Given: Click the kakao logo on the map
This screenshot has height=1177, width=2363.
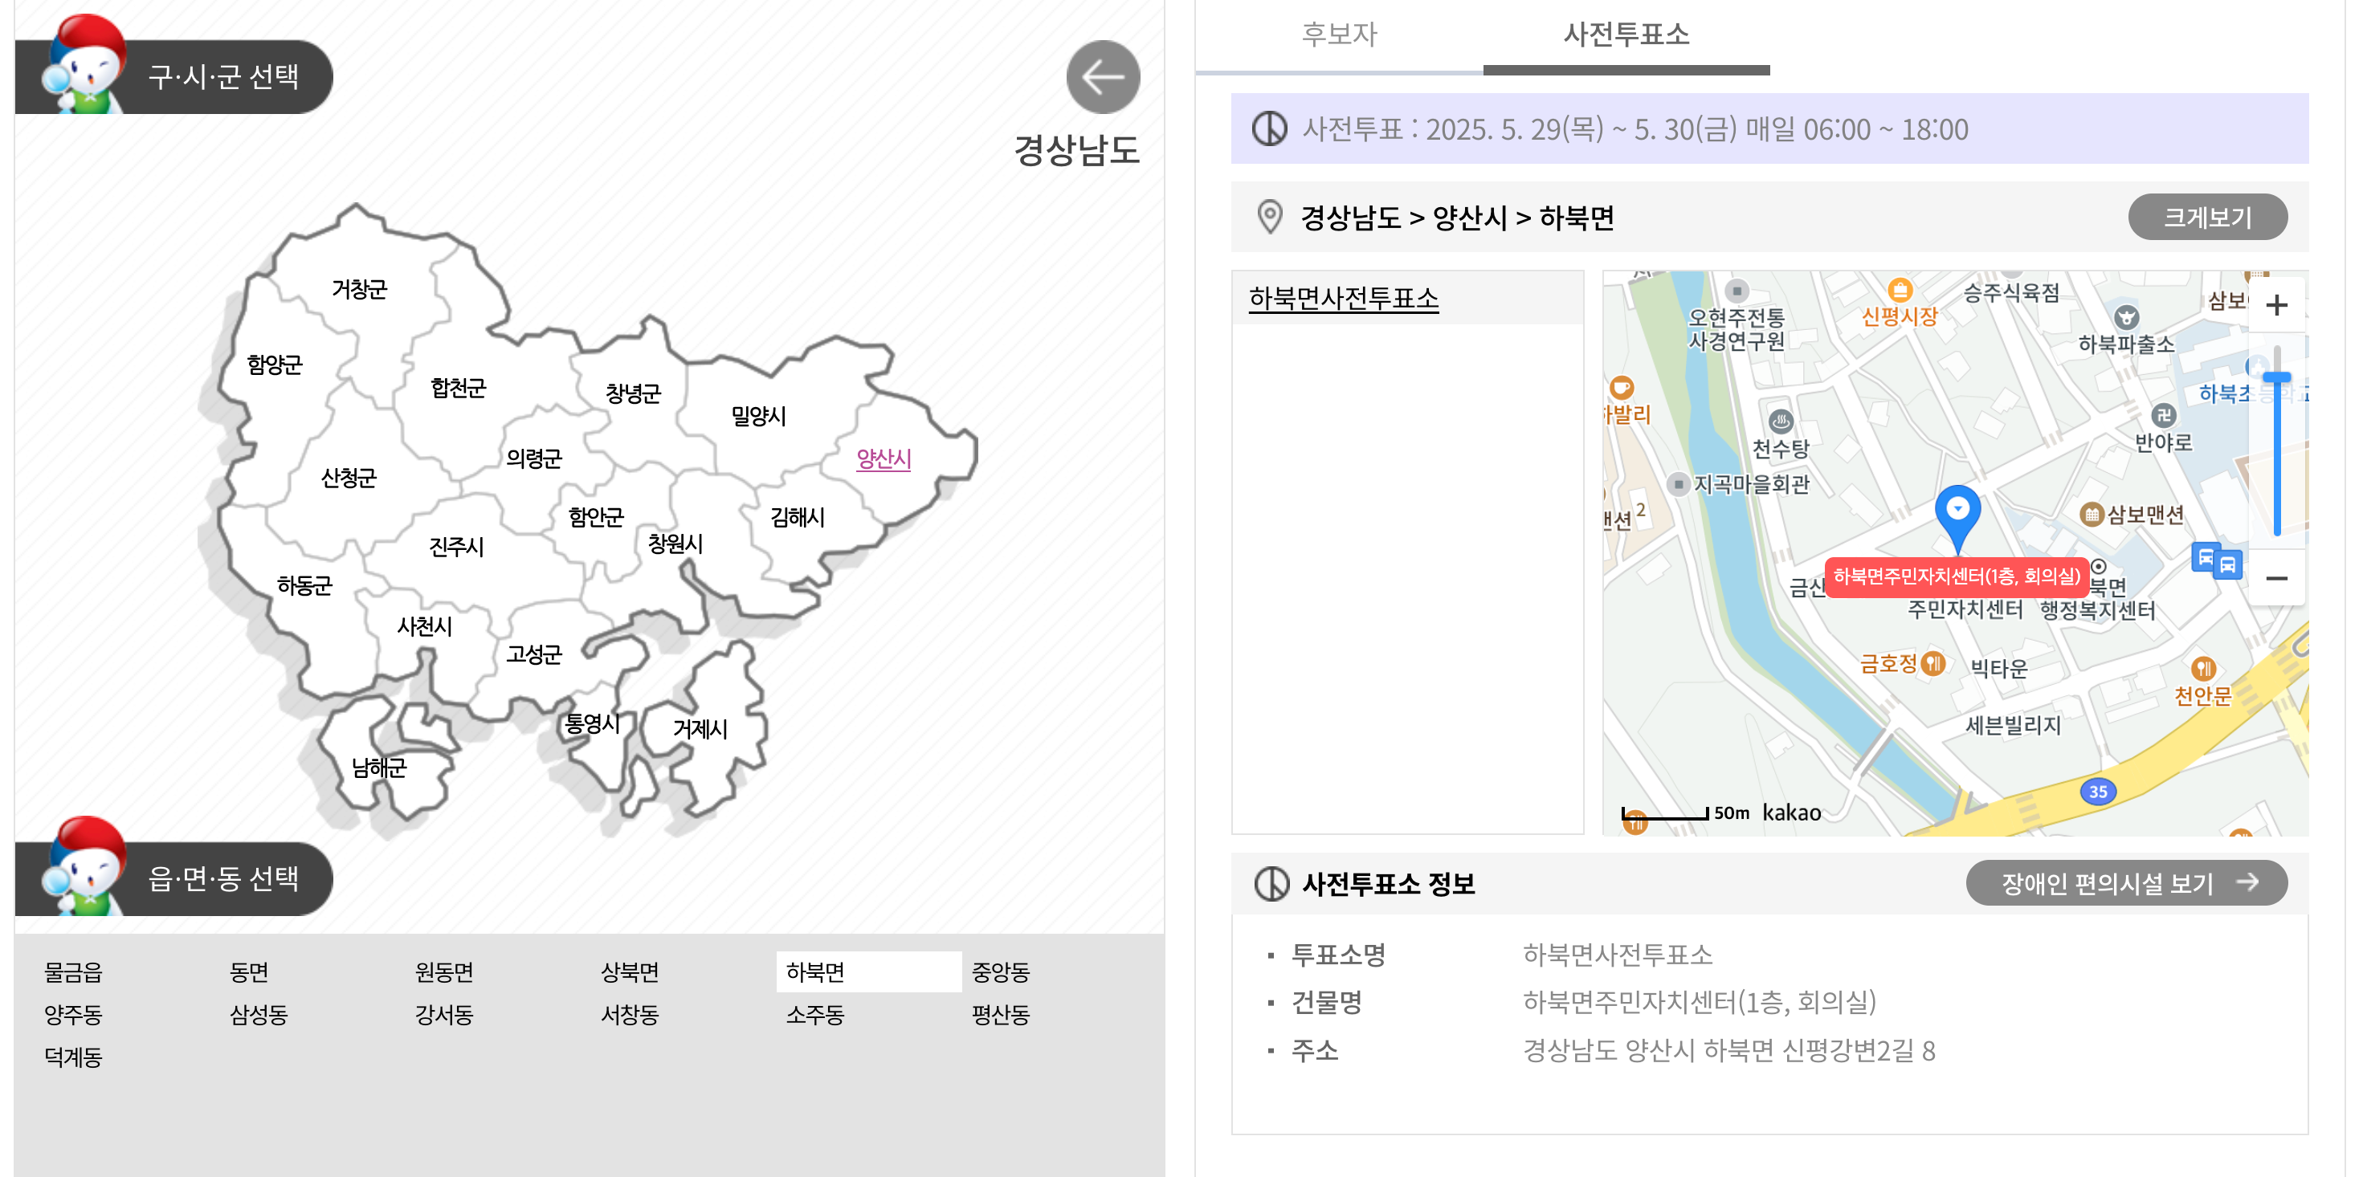Looking at the screenshot, I should coord(1790,813).
